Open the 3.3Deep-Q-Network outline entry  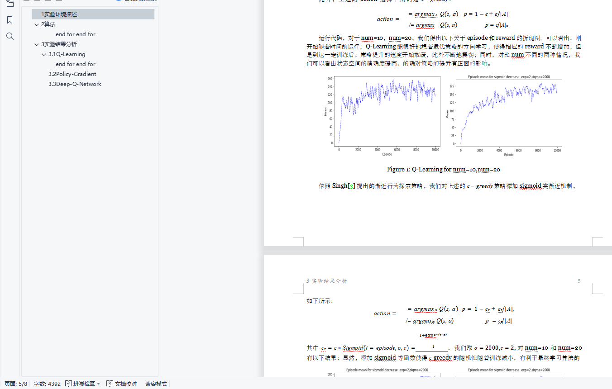(x=75, y=84)
